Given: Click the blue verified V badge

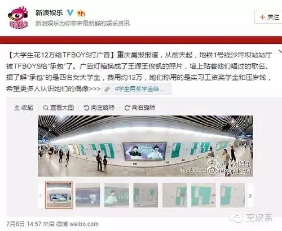Looking at the screenshot, I should tap(70, 13).
